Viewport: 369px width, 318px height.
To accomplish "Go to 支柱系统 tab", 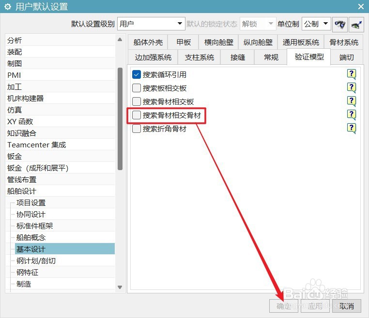I will tap(200, 58).
